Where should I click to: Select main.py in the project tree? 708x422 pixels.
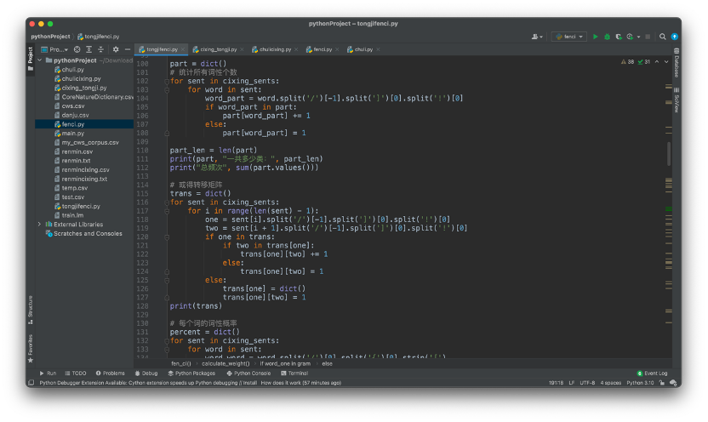84,133
